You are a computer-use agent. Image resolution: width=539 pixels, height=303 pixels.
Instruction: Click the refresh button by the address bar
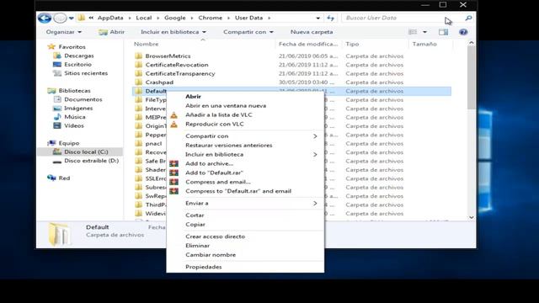[330, 18]
